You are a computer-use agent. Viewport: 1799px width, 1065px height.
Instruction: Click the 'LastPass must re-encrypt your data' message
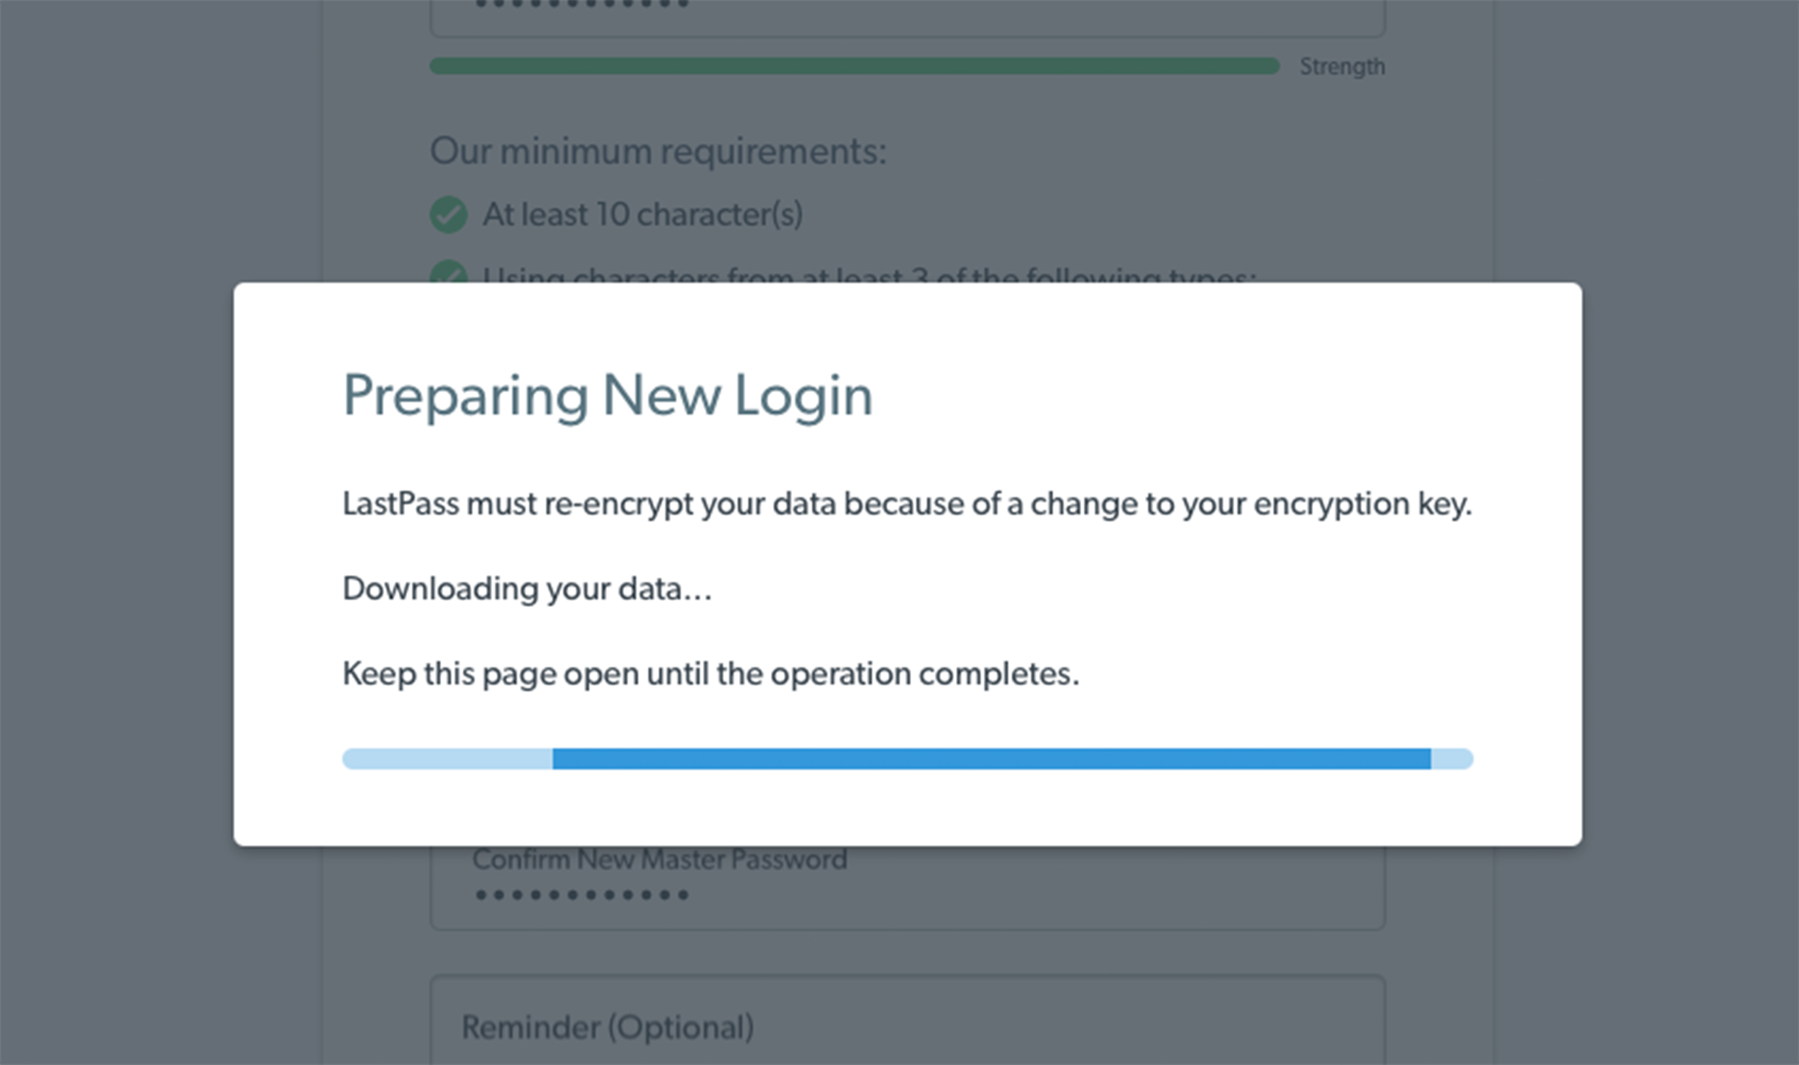tap(907, 505)
